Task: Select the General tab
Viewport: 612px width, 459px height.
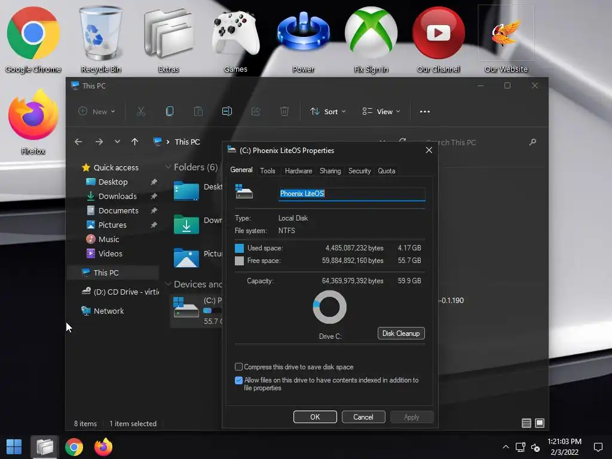Action: click(x=241, y=170)
